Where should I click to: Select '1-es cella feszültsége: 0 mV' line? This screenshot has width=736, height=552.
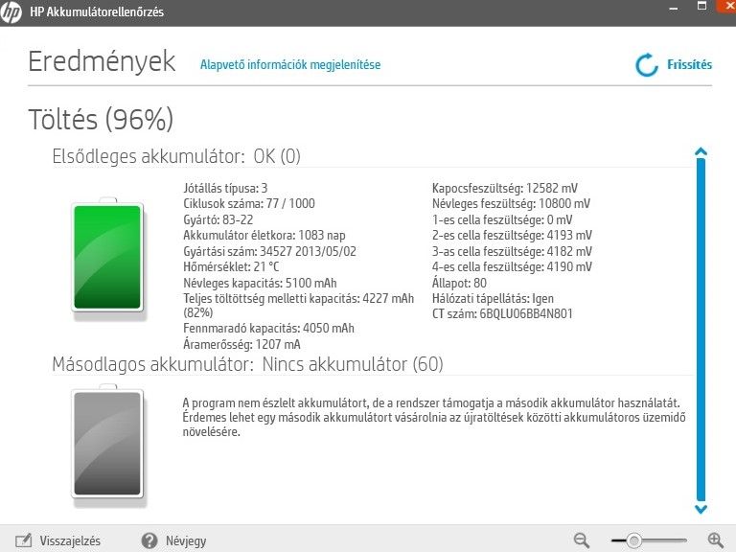pos(502,219)
